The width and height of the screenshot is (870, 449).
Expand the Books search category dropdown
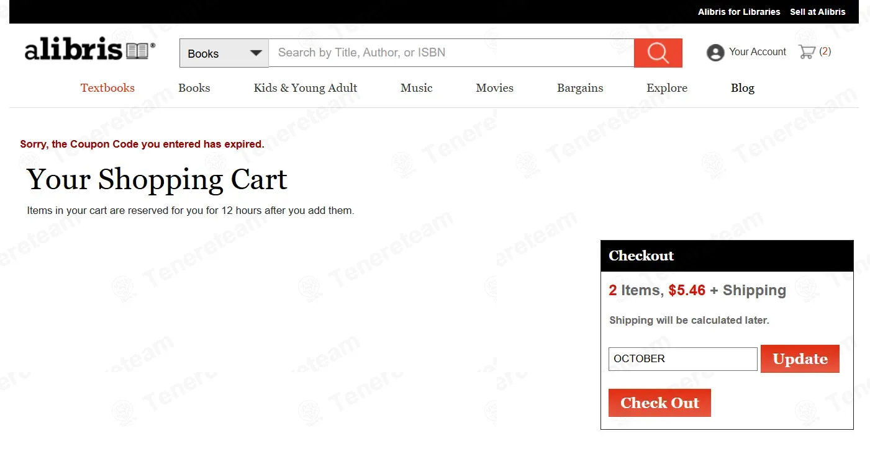point(224,53)
